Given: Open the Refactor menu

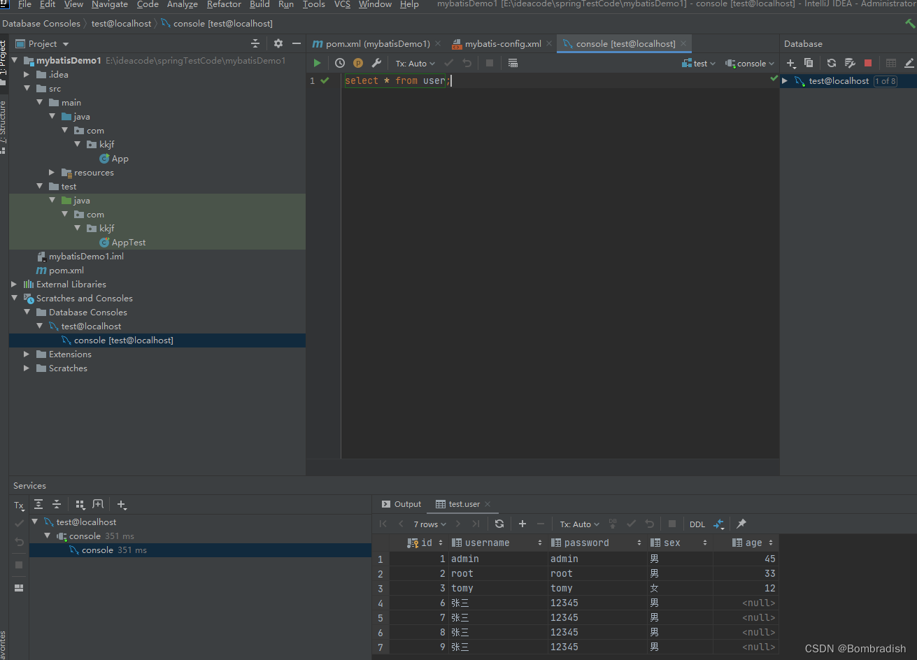Looking at the screenshot, I should pos(224,4).
